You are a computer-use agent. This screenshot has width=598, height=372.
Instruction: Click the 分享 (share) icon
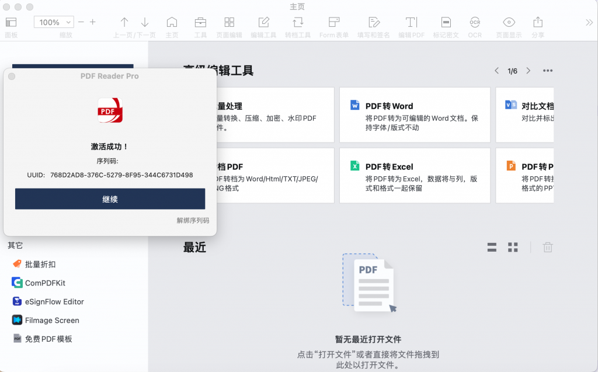pyautogui.click(x=537, y=23)
